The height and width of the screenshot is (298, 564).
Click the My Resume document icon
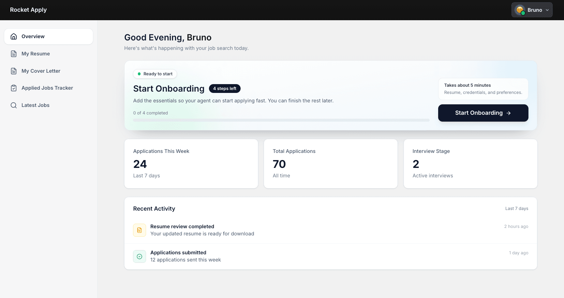coord(13,53)
